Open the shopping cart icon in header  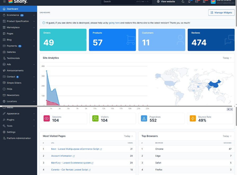[x=204, y=2]
